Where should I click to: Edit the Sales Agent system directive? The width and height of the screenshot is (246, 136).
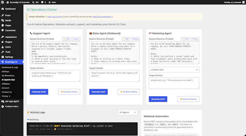[x=126, y=39]
